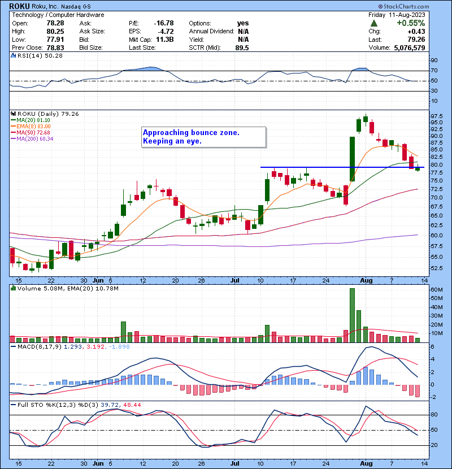Click the Mkt Cap value 11.3B
This screenshot has width=452, height=469.
[x=165, y=40]
